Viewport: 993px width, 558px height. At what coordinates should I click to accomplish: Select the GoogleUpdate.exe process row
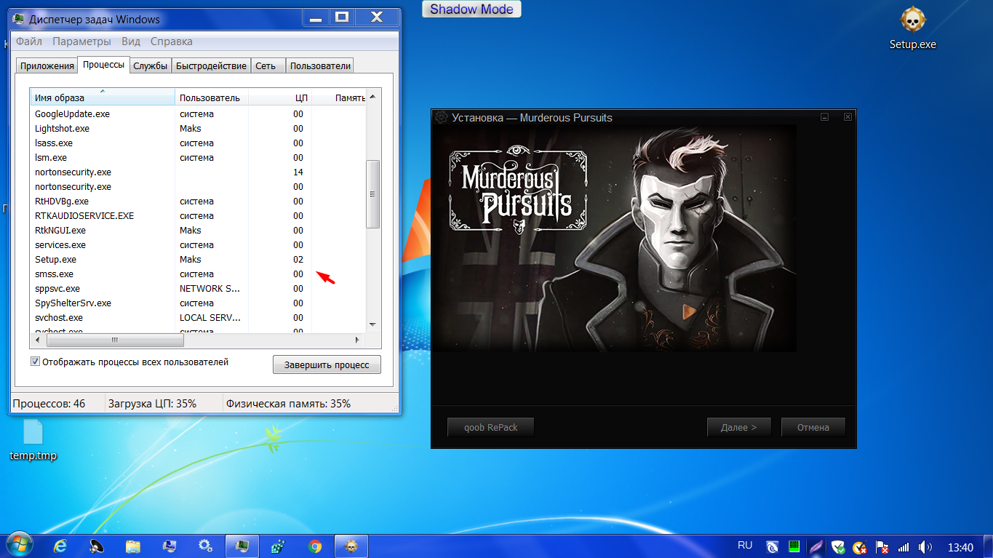coord(197,113)
